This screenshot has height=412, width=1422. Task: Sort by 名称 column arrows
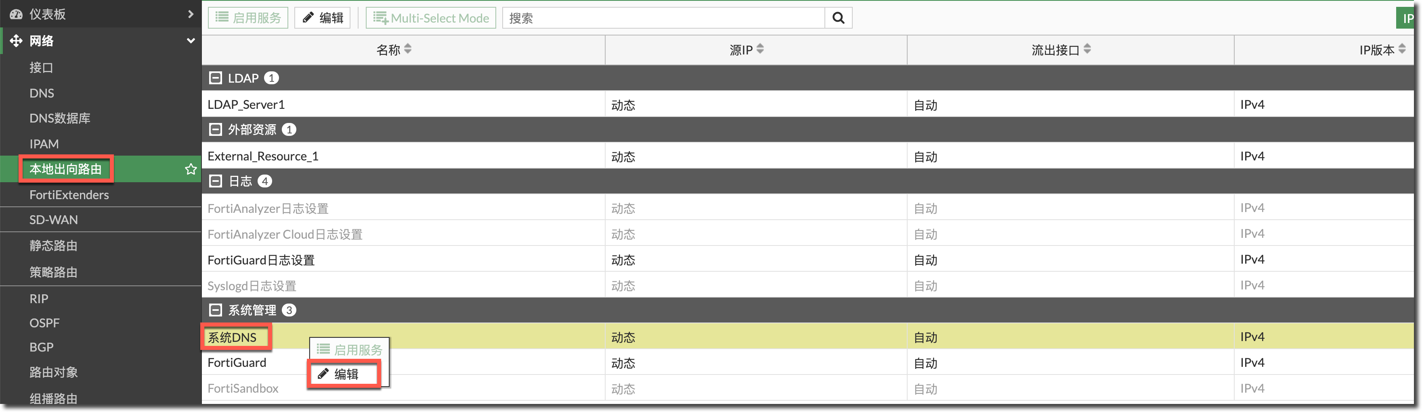(408, 49)
